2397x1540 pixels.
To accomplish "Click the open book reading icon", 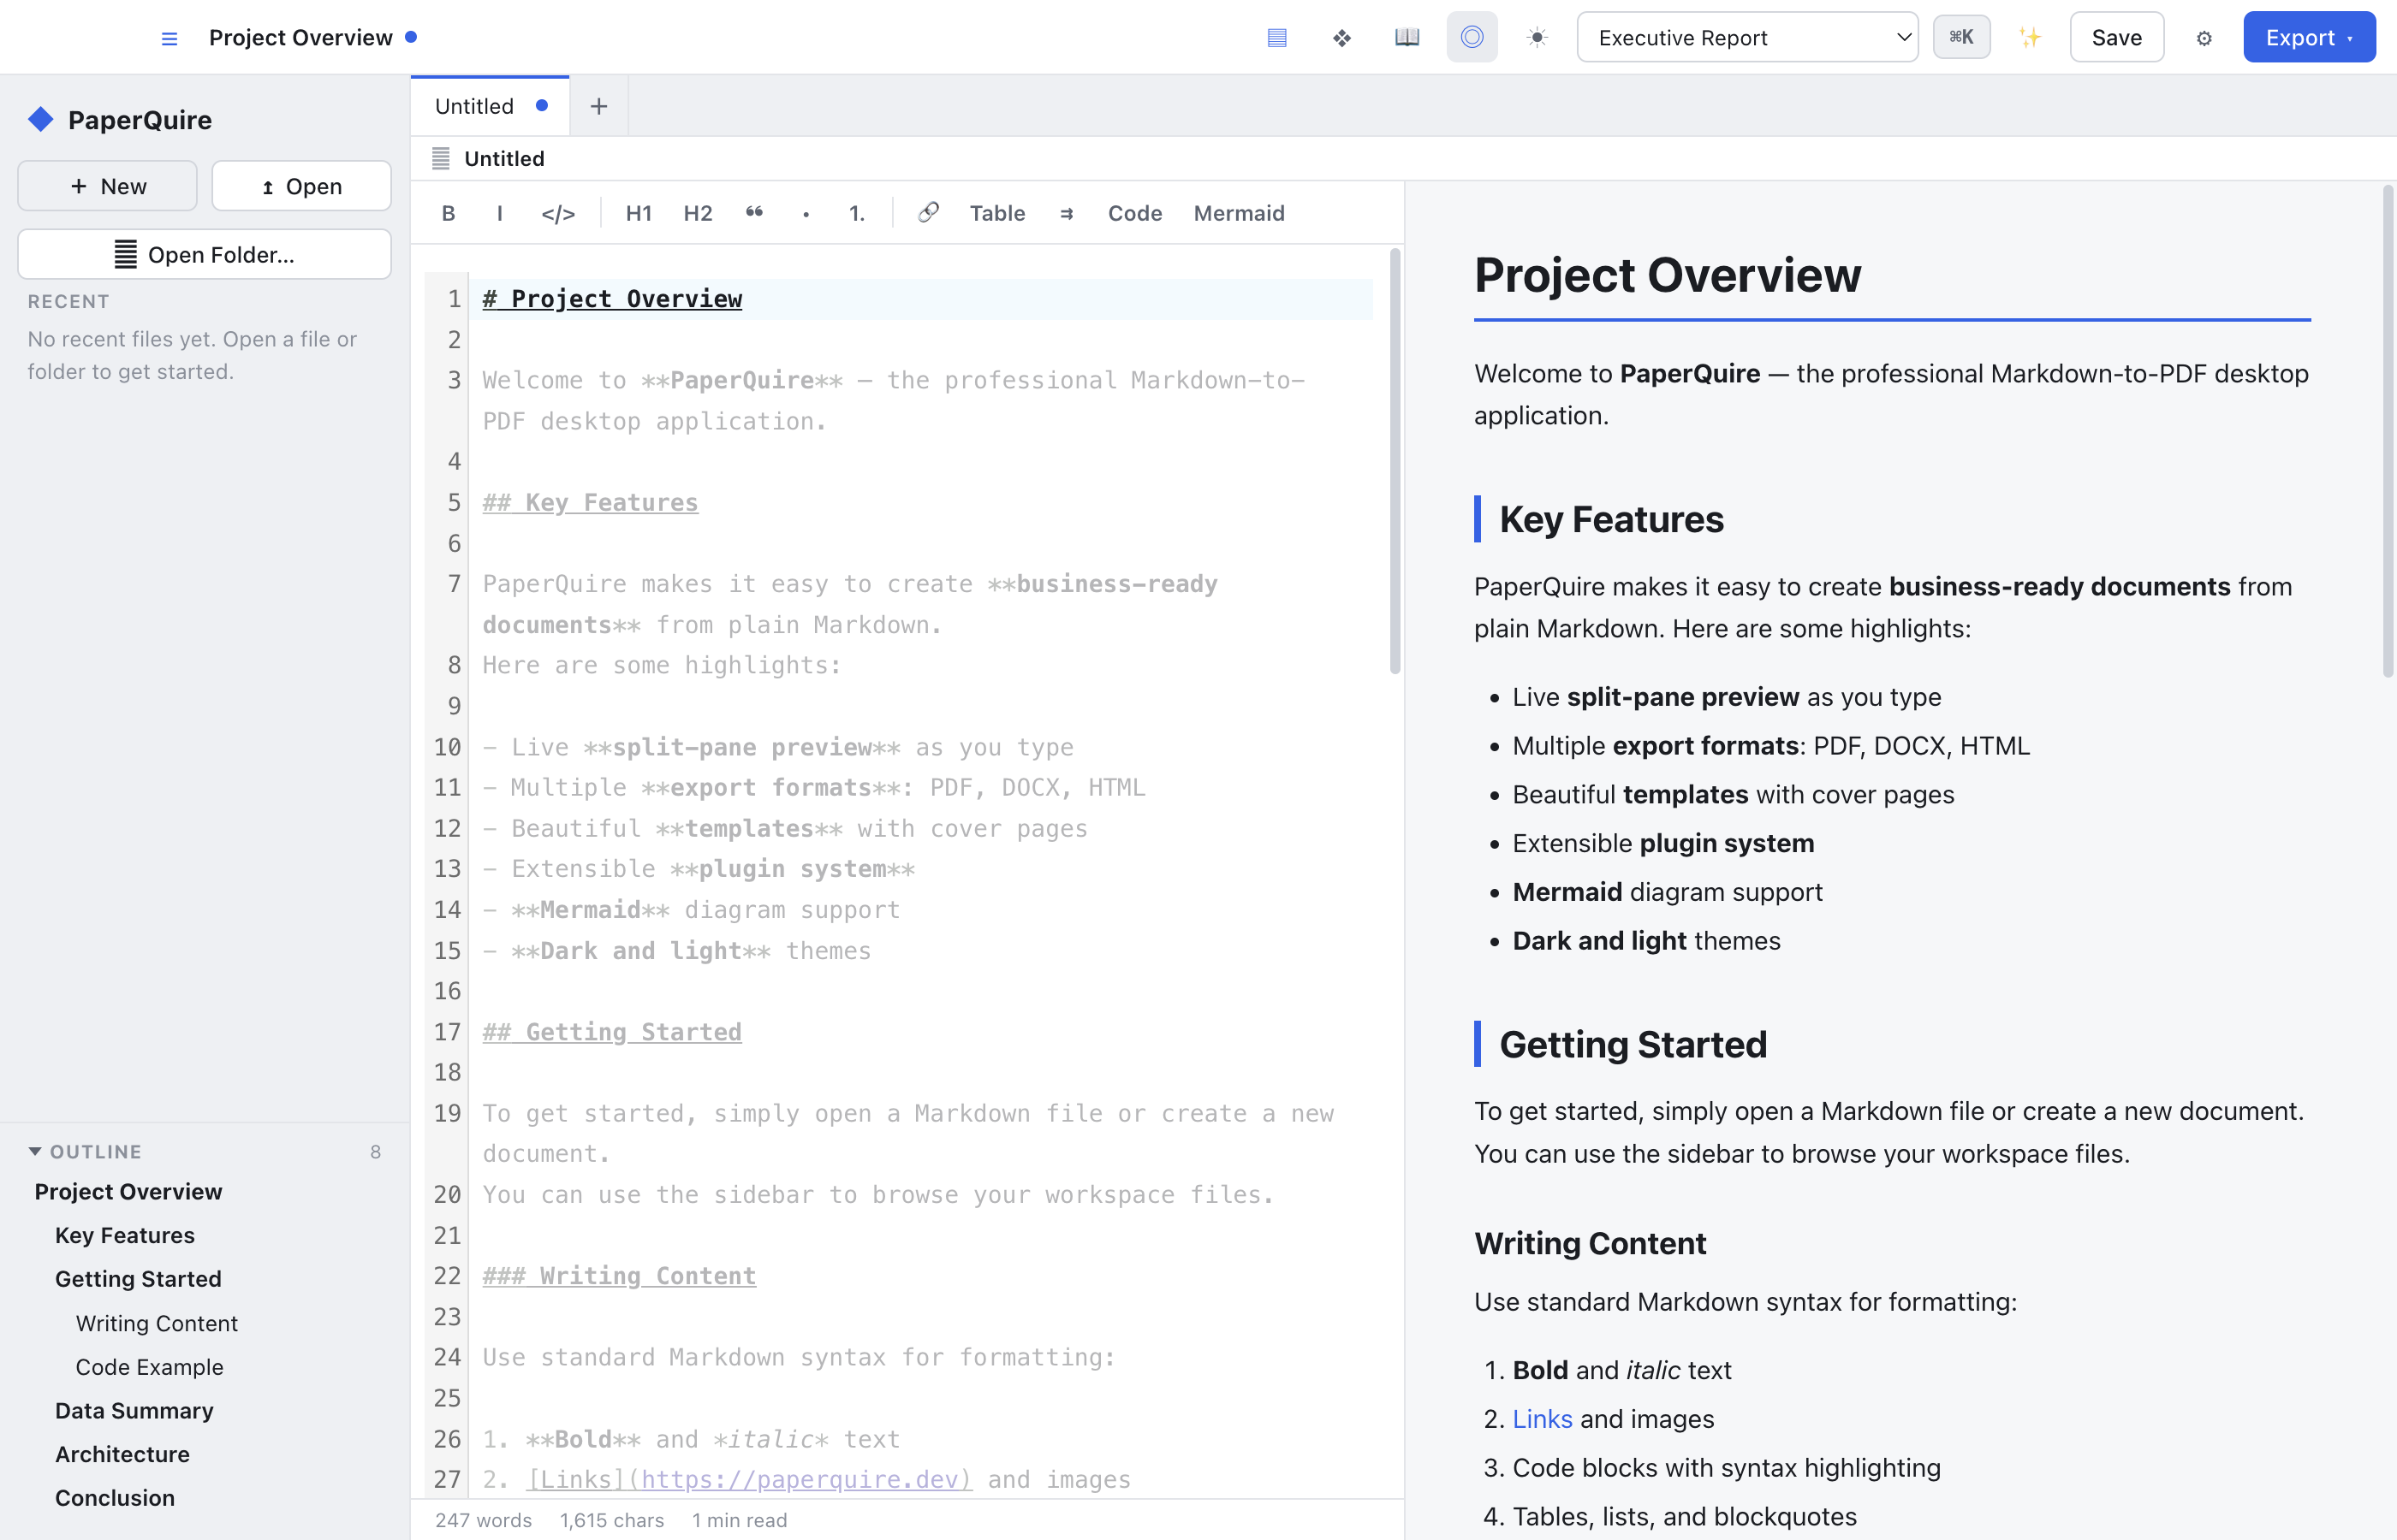I will (1407, 38).
